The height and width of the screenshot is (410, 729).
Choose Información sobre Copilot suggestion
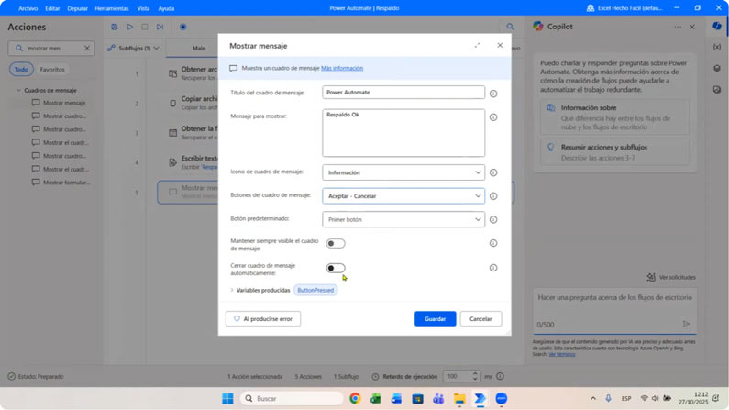coord(614,117)
